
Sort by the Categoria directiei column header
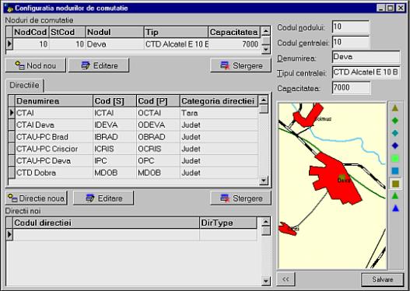219,101
